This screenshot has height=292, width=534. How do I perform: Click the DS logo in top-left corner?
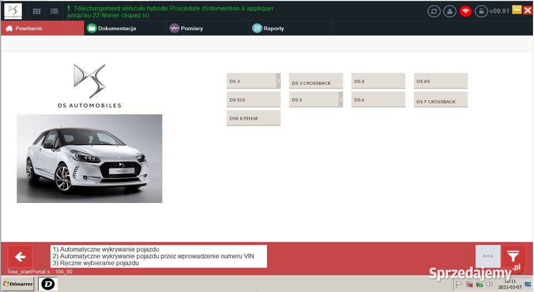pyautogui.click(x=13, y=11)
